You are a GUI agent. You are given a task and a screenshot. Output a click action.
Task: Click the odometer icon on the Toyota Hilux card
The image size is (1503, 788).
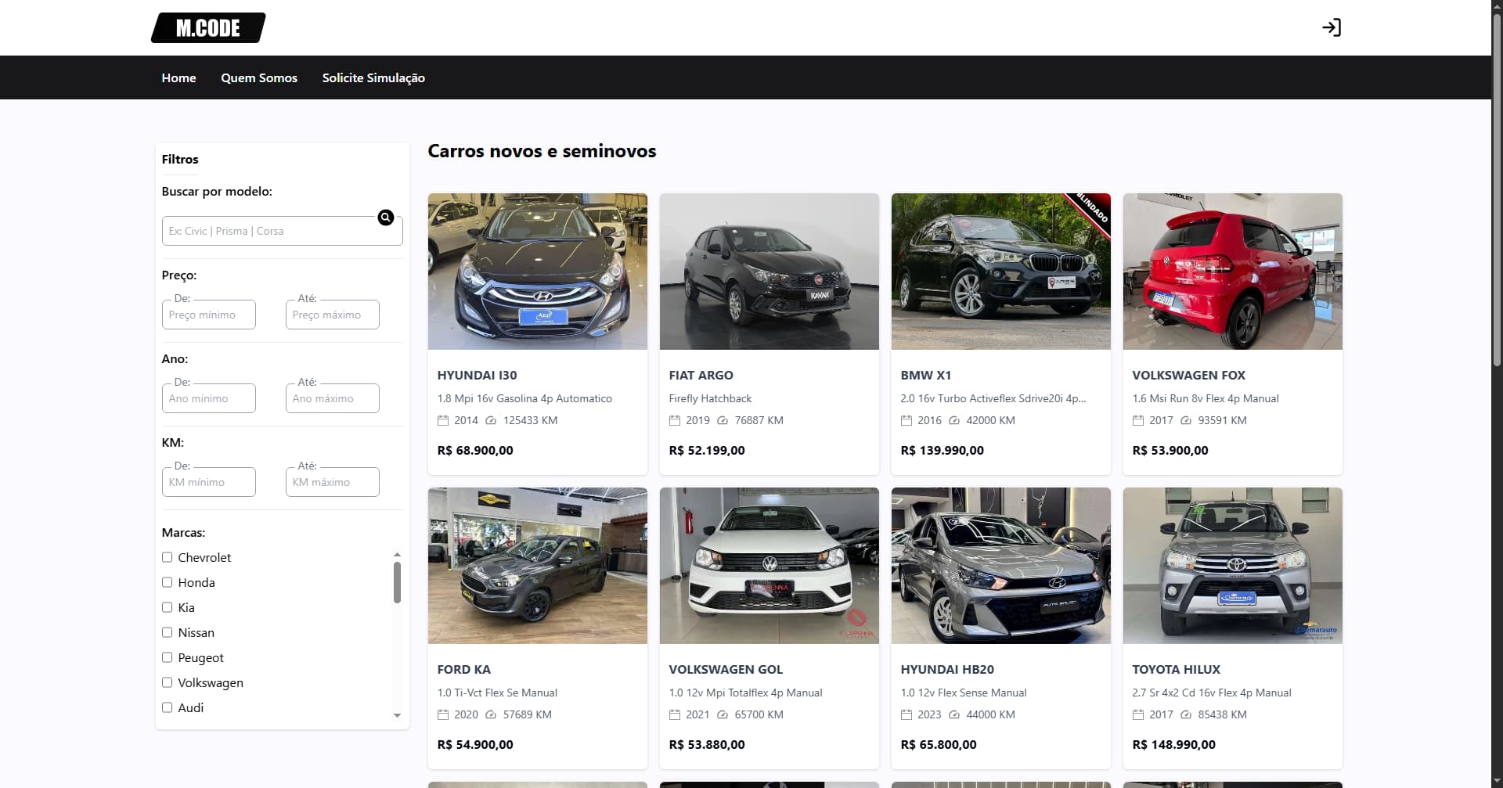click(x=1184, y=714)
